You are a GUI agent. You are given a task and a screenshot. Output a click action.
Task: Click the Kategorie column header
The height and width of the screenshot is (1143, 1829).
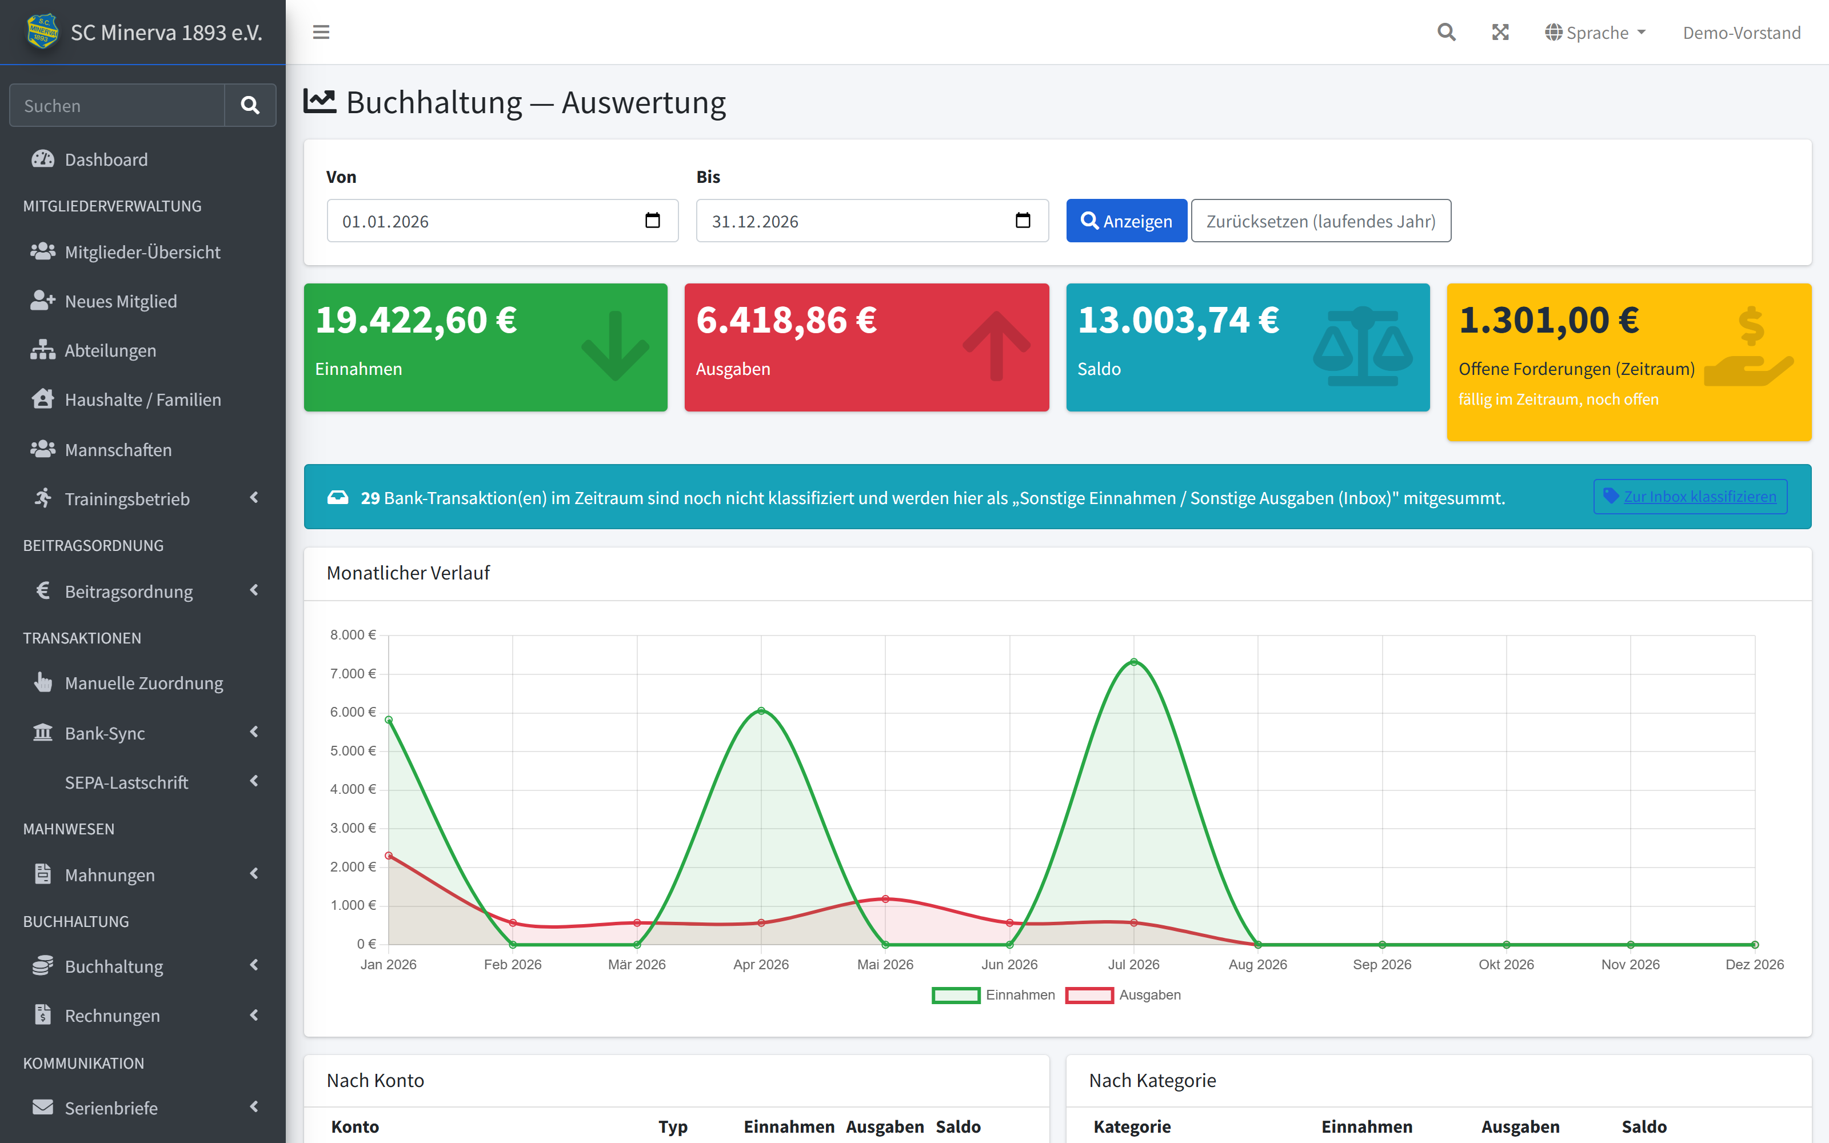tap(1132, 1126)
